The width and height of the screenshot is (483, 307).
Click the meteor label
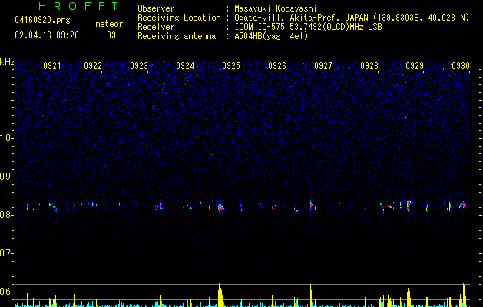109,24
